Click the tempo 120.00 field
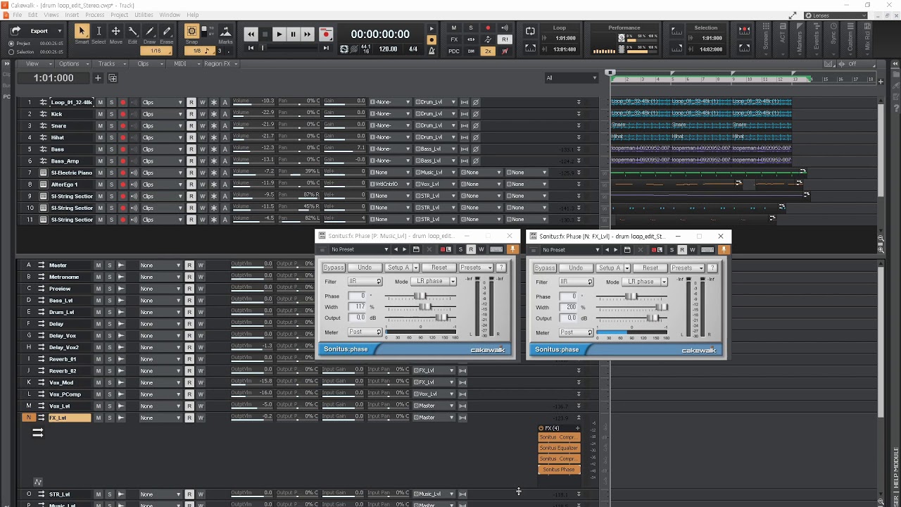901x507 pixels. coord(388,49)
